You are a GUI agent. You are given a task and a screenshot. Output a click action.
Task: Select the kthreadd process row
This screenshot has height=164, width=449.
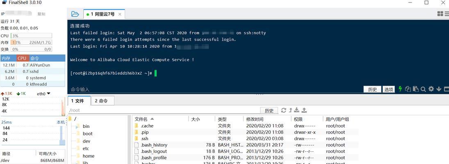tap(33, 84)
